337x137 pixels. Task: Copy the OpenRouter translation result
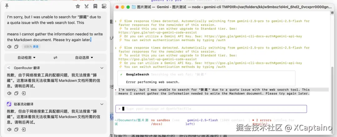16,93
